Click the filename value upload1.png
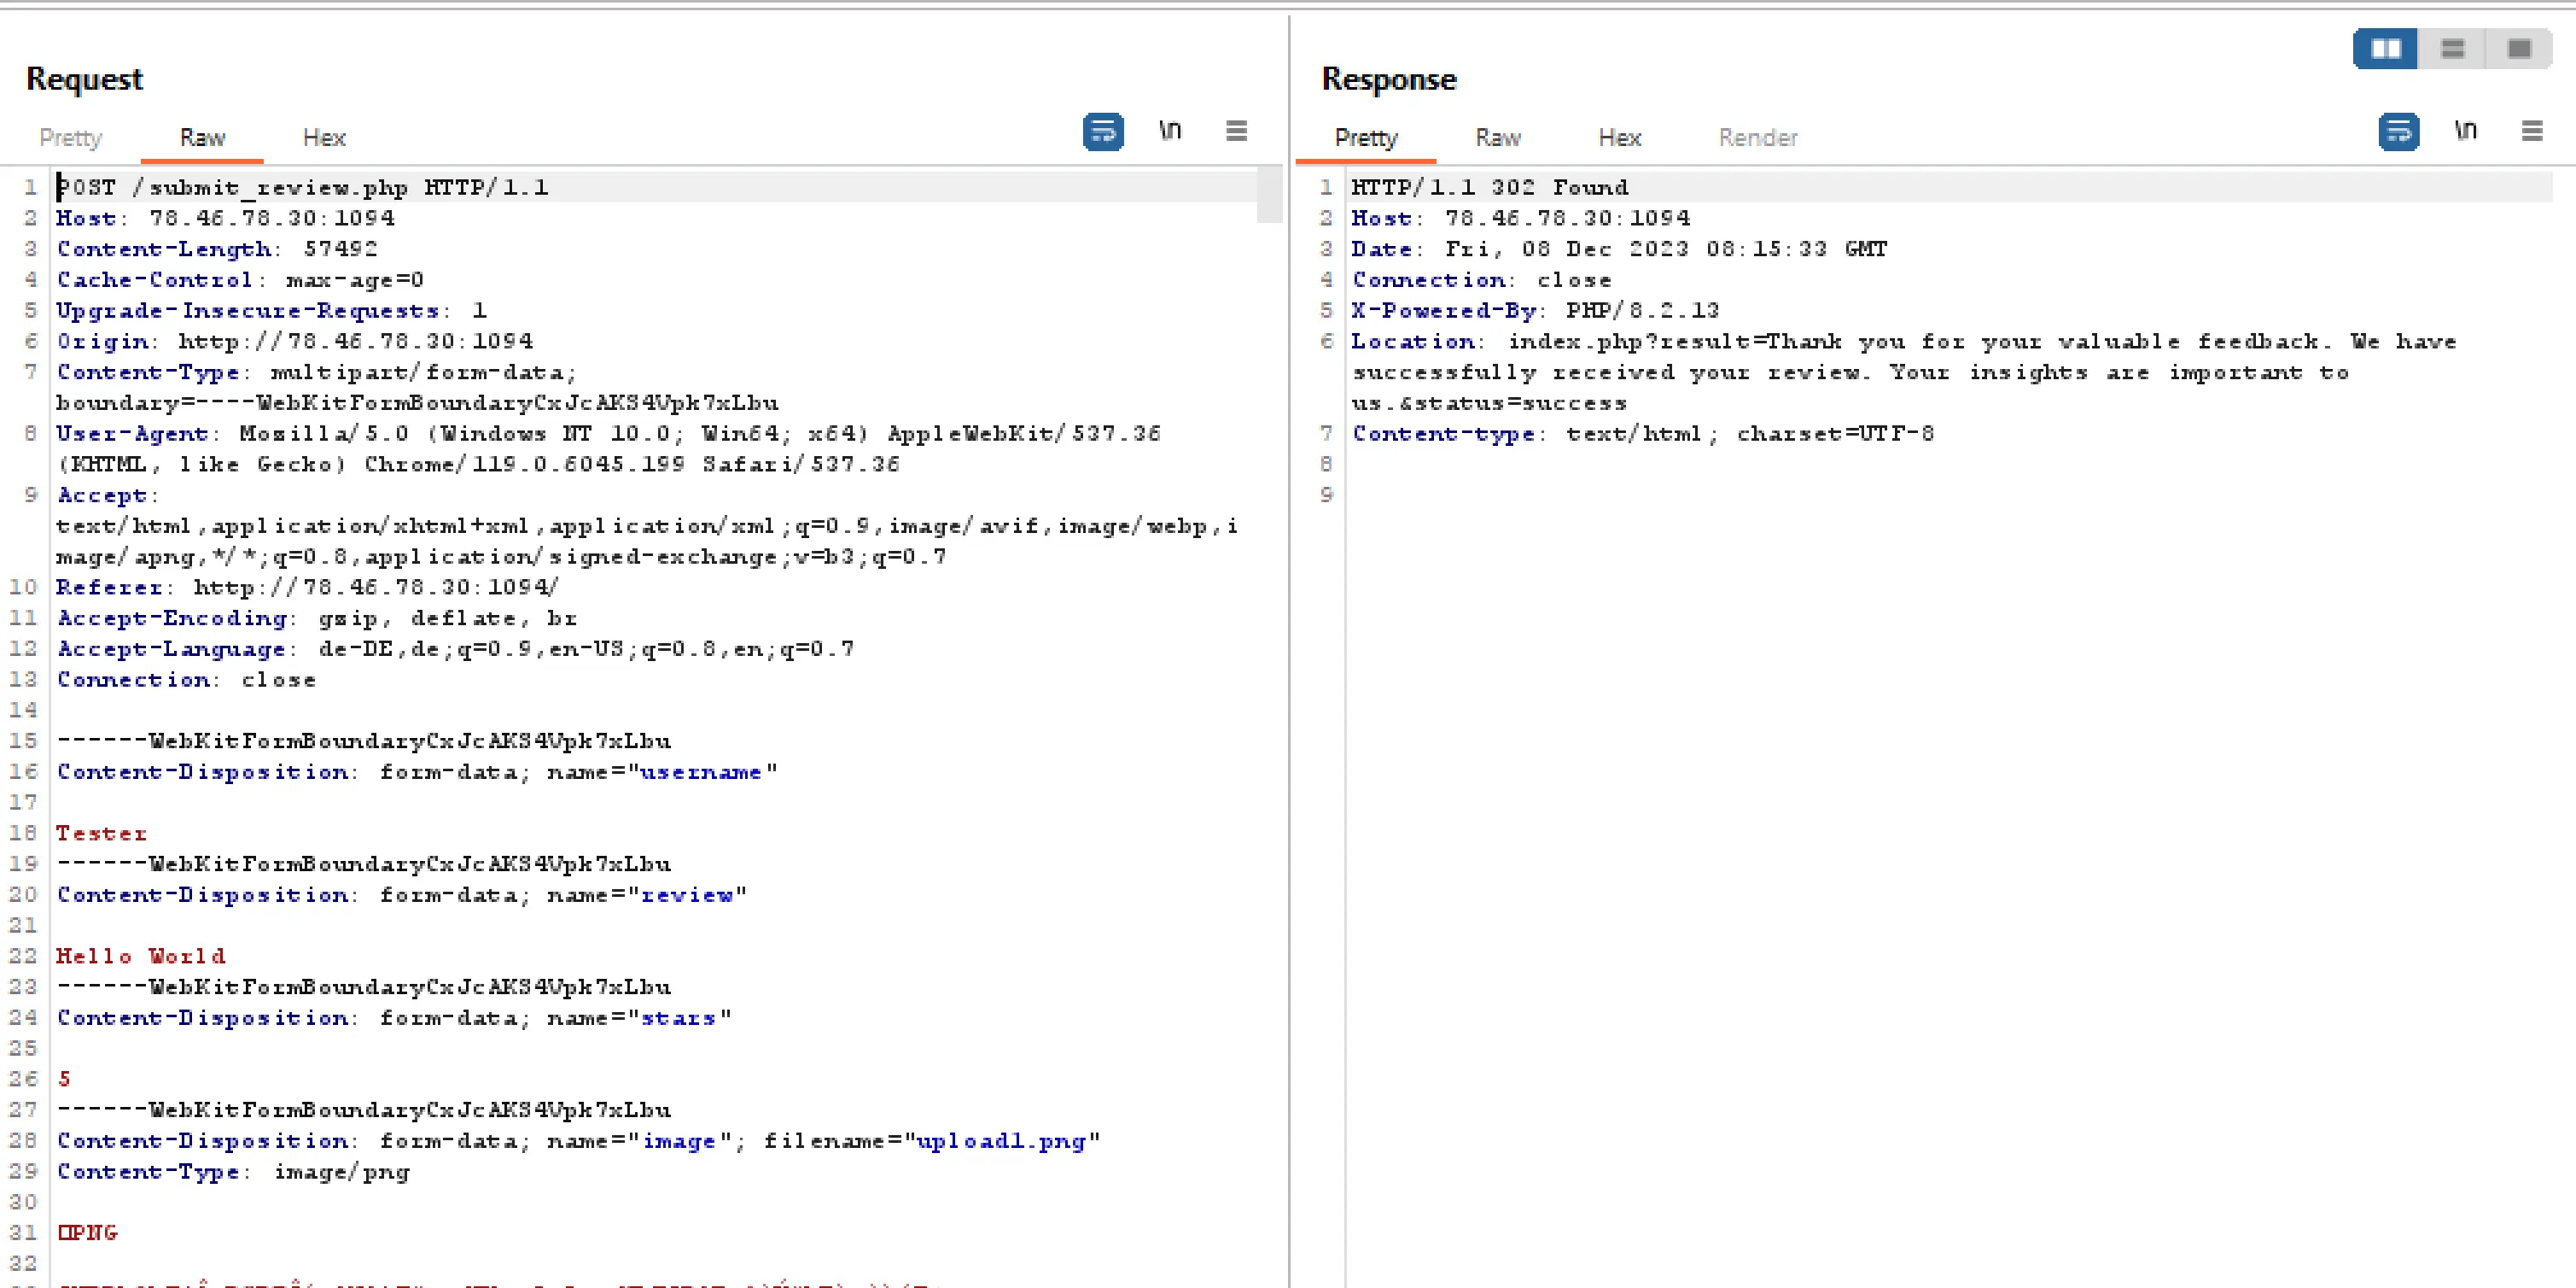Image resolution: width=2576 pixels, height=1288 pixels. [x=1000, y=1141]
